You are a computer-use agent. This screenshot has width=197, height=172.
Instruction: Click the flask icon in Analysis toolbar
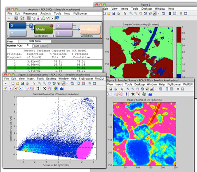coord(38,18)
